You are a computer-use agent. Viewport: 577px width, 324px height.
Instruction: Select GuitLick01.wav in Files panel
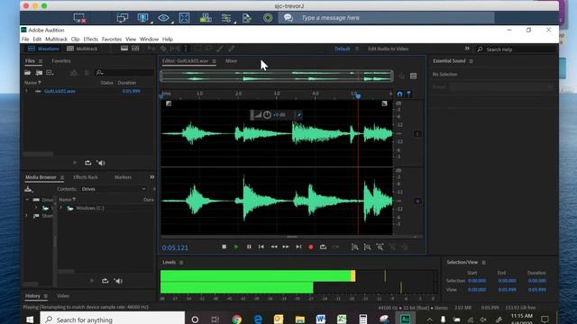[60, 91]
